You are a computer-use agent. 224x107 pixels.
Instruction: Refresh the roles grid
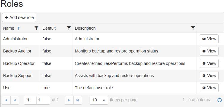tap(220, 100)
